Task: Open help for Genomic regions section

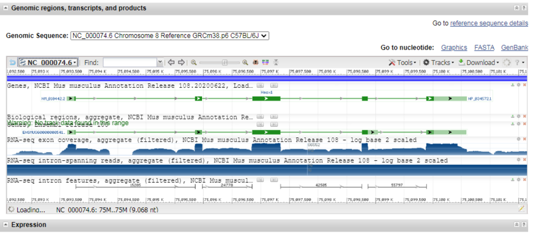Action: (524, 8)
